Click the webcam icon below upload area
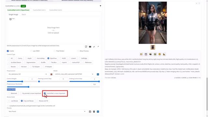208x117 pixels. [90, 46]
